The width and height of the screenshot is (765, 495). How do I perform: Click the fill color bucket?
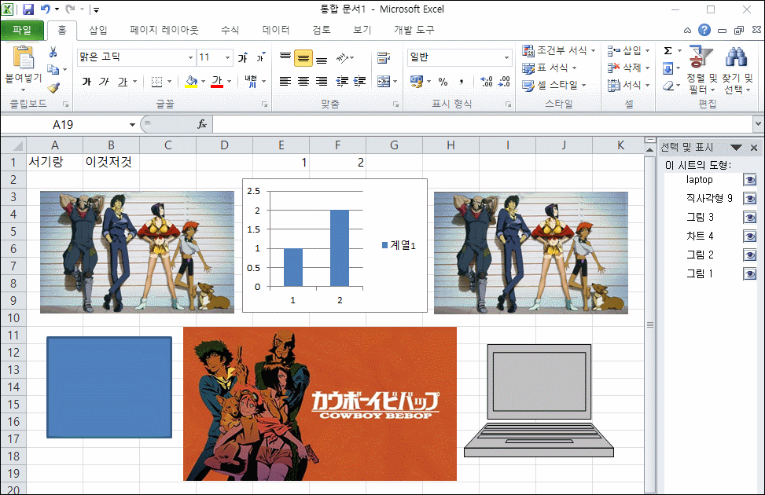pos(191,82)
